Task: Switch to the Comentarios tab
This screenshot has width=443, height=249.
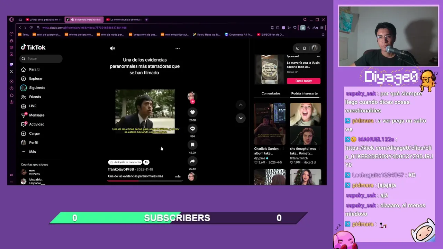Action: (271, 93)
